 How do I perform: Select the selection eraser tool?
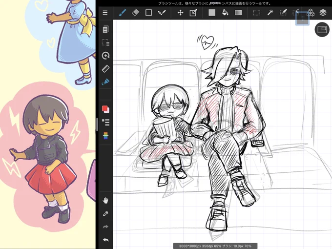[295, 12]
